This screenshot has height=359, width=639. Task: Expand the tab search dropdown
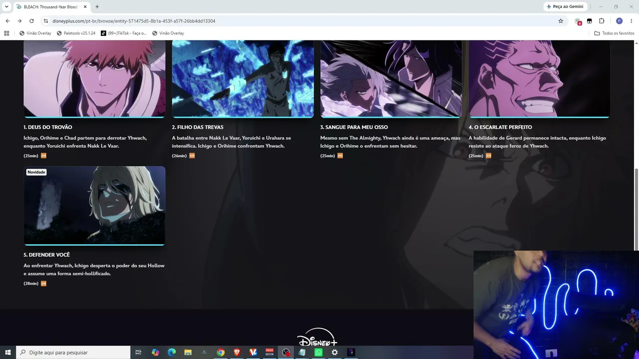click(x=6, y=7)
